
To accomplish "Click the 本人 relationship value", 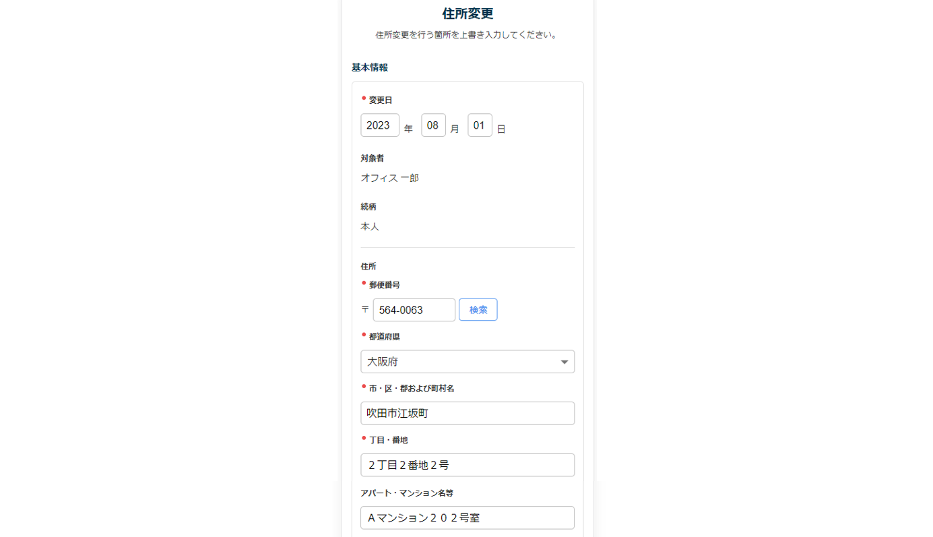I will click(370, 226).
